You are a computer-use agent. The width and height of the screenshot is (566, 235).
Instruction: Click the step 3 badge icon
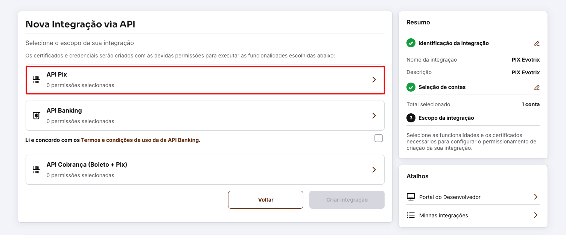point(411,118)
